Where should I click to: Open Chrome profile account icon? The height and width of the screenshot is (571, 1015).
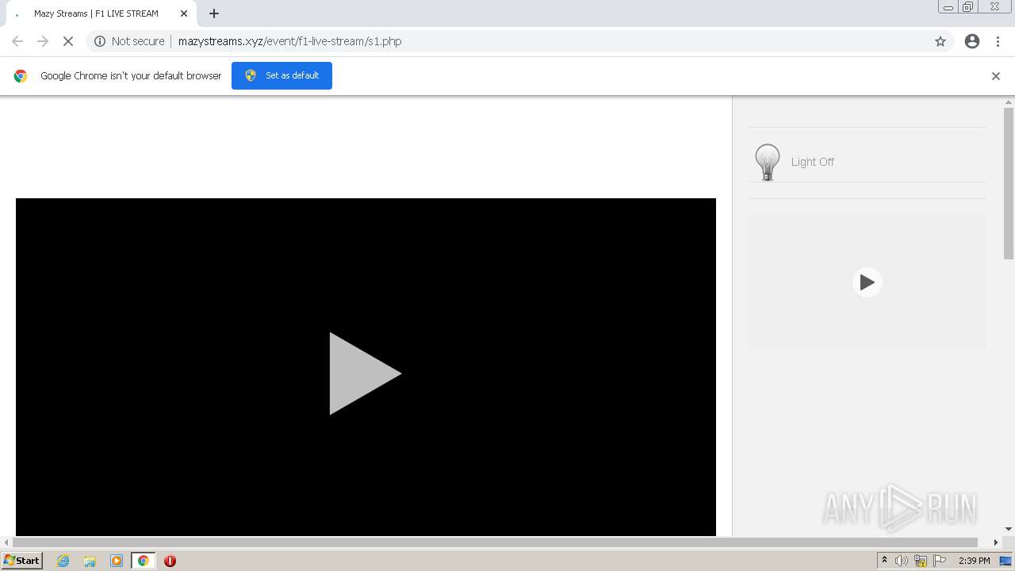pyautogui.click(x=972, y=41)
